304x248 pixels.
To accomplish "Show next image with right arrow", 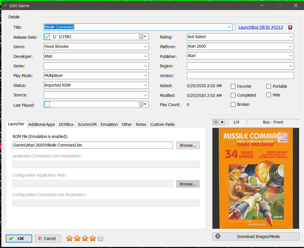I will coord(222,122).
